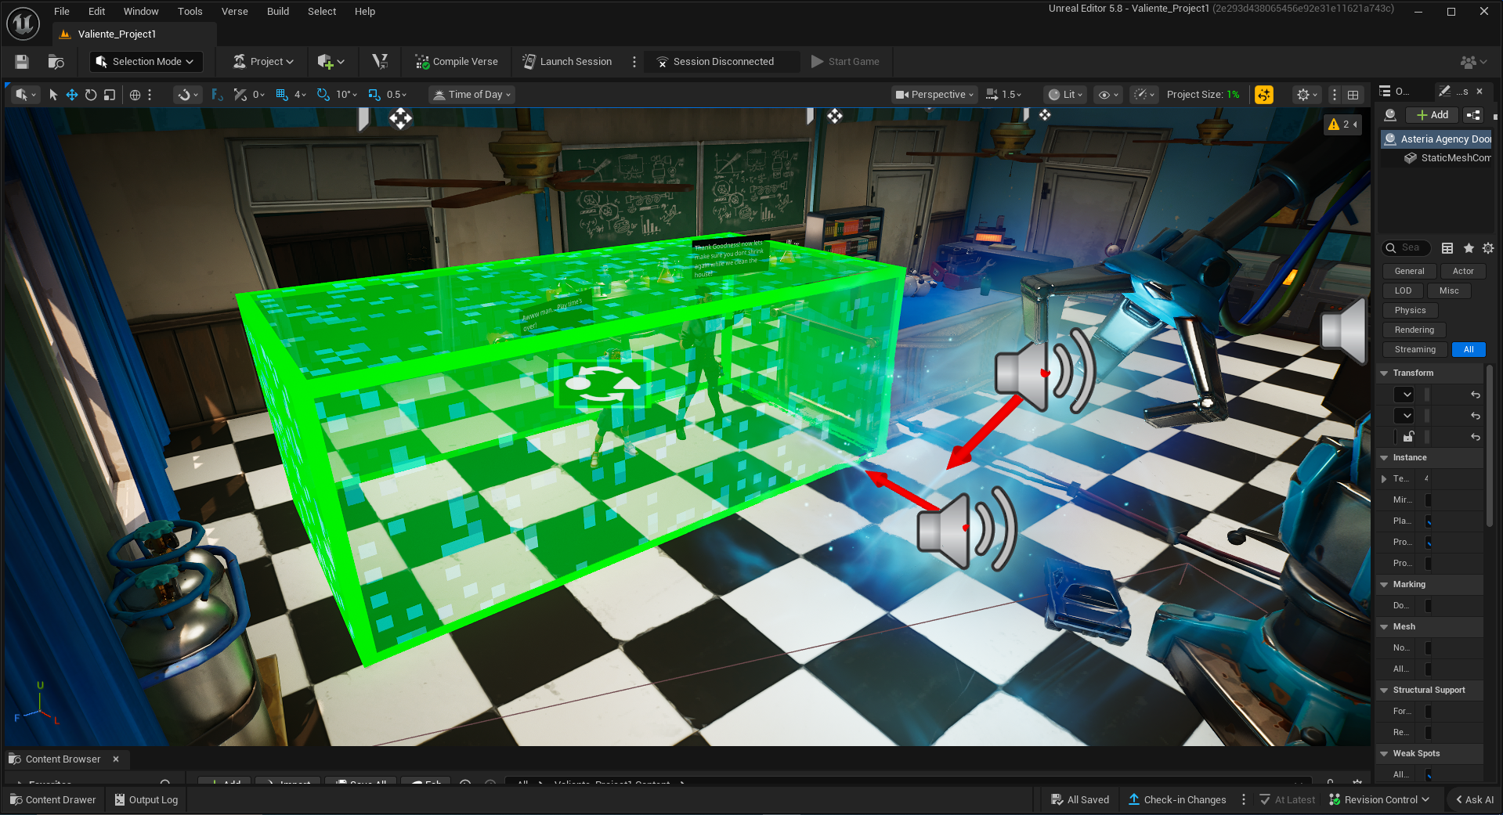
Task: Open the viewport layout grid icon
Action: (x=1353, y=95)
